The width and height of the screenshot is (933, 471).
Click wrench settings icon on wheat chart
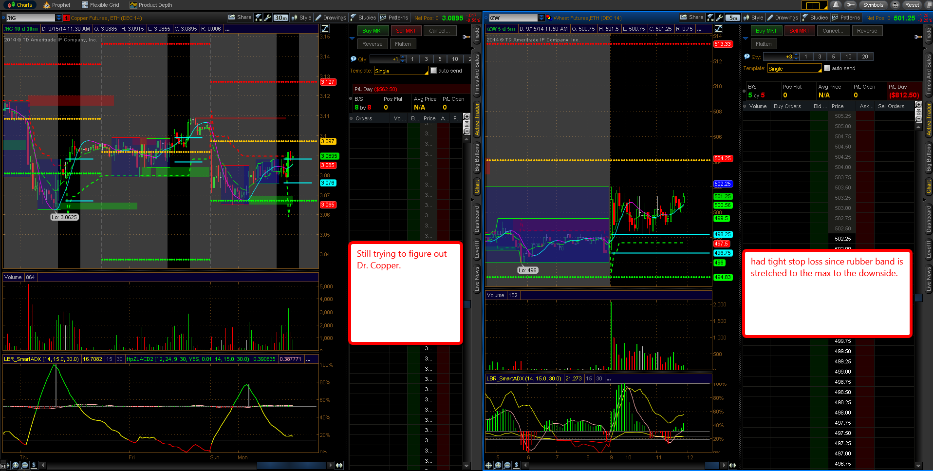tap(720, 18)
